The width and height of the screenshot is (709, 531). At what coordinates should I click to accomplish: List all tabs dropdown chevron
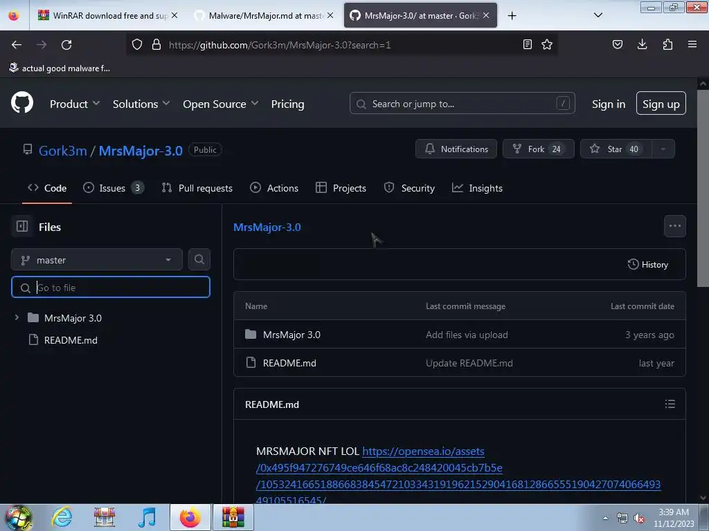(x=598, y=15)
